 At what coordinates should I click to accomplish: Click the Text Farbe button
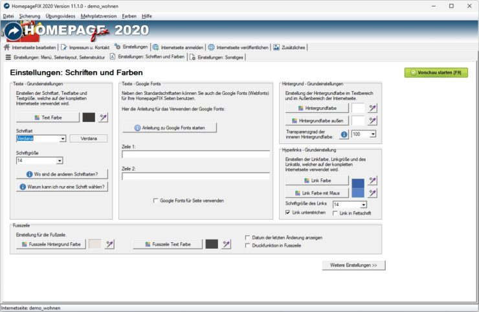(48, 118)
